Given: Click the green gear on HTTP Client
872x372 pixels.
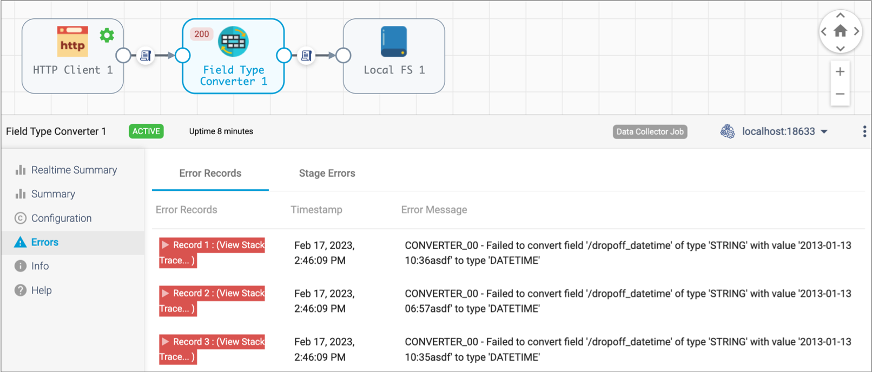Looking at the screenshot, I should (107, 36).
